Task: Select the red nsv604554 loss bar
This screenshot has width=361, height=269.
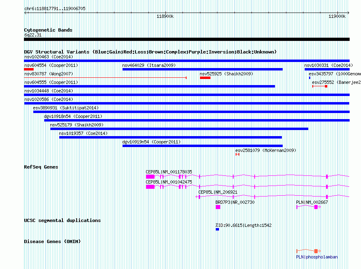Action: 29,69
